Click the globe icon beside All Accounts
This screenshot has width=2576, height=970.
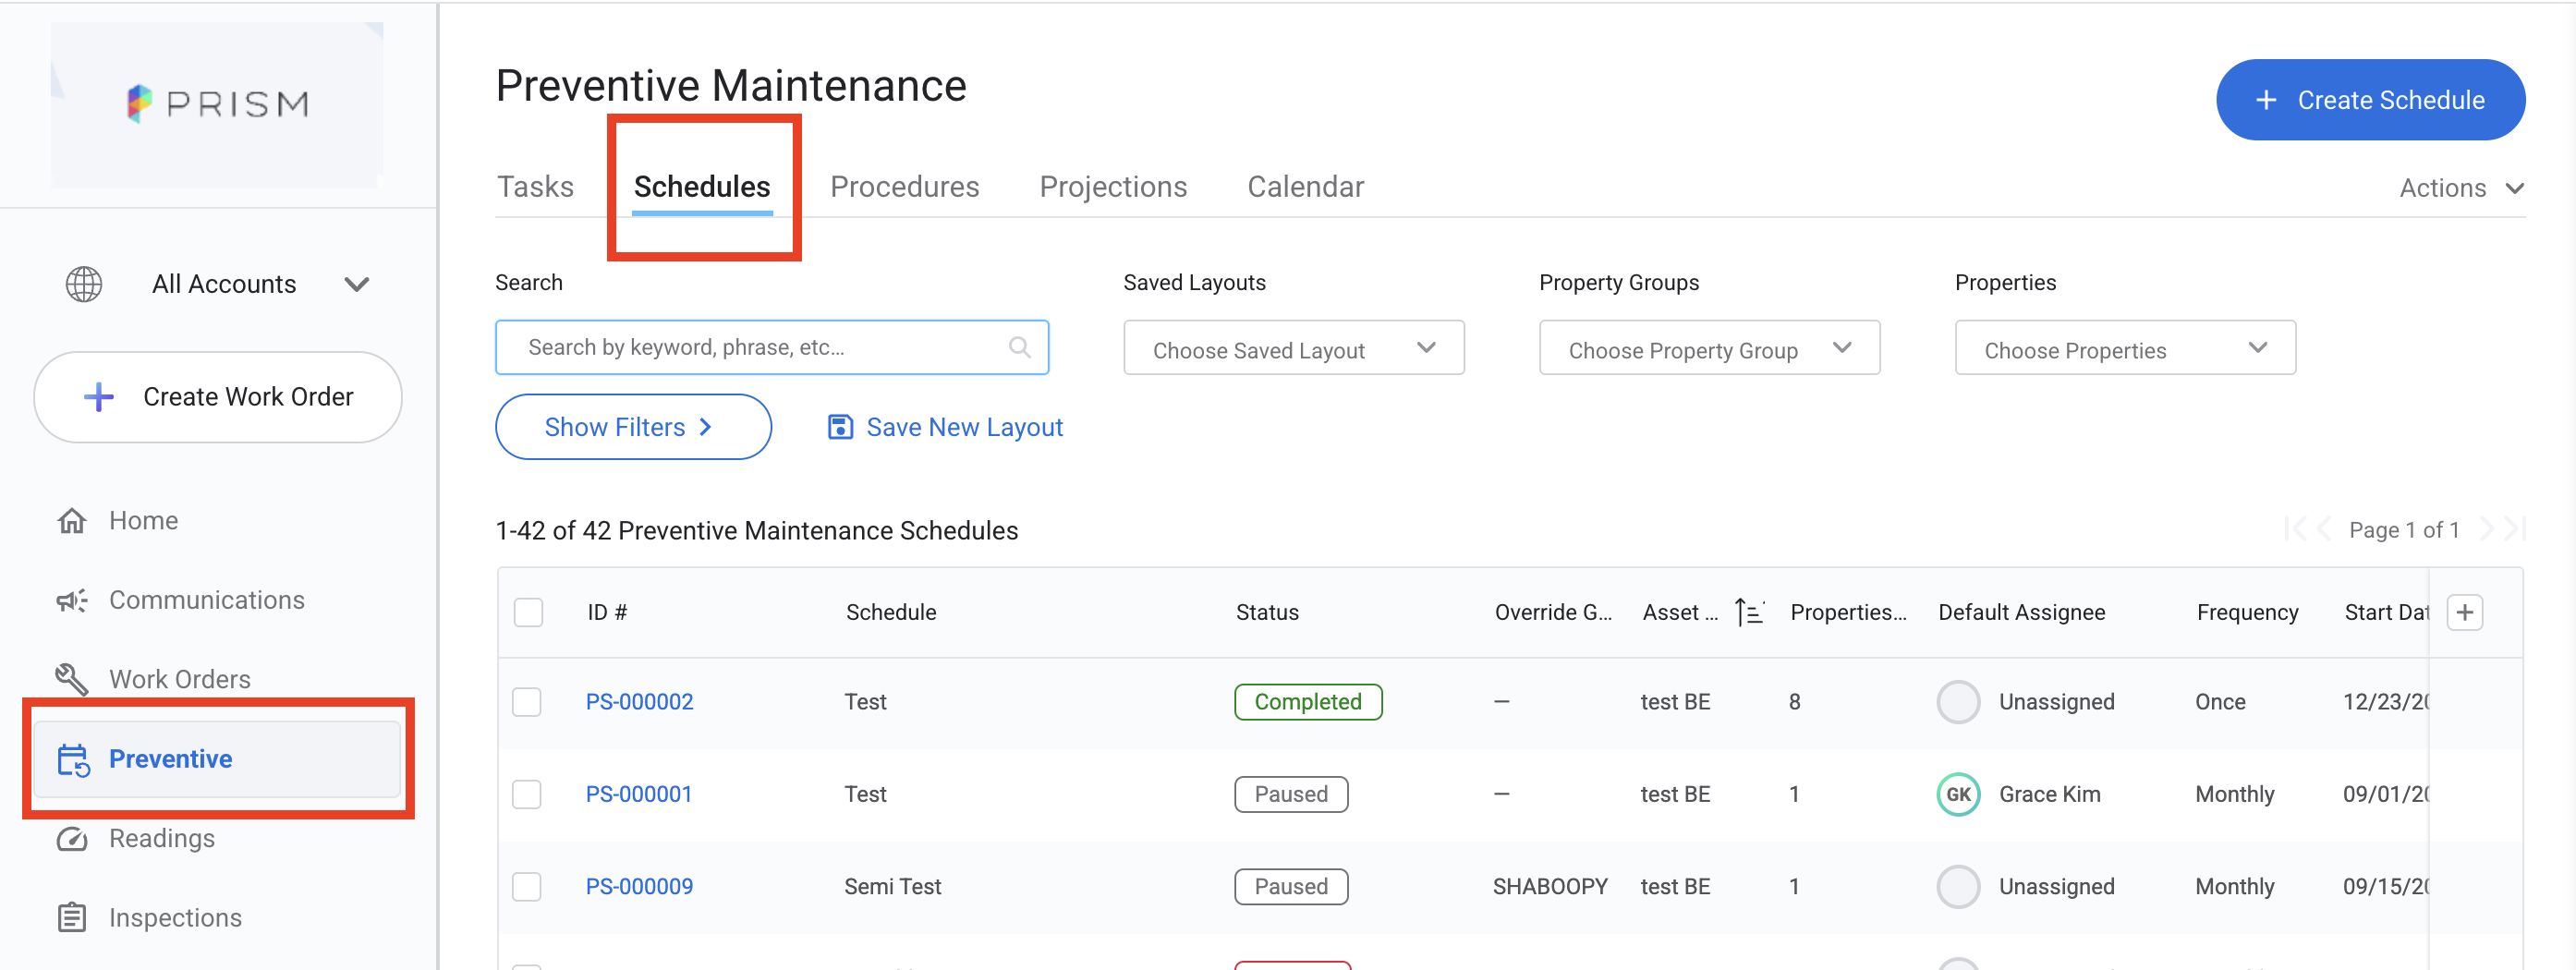pyautogui.click(x=84, y=284)
